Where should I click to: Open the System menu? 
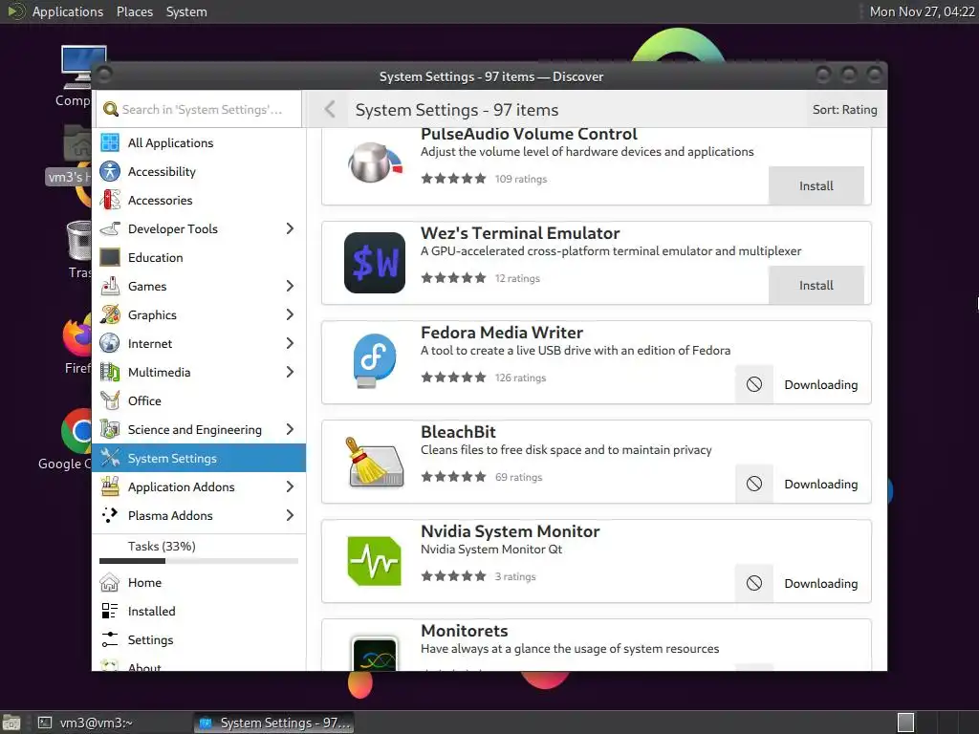click(x=186, y=11)
